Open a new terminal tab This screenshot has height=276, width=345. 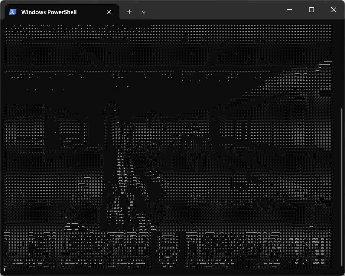click(x=129, y=12)
